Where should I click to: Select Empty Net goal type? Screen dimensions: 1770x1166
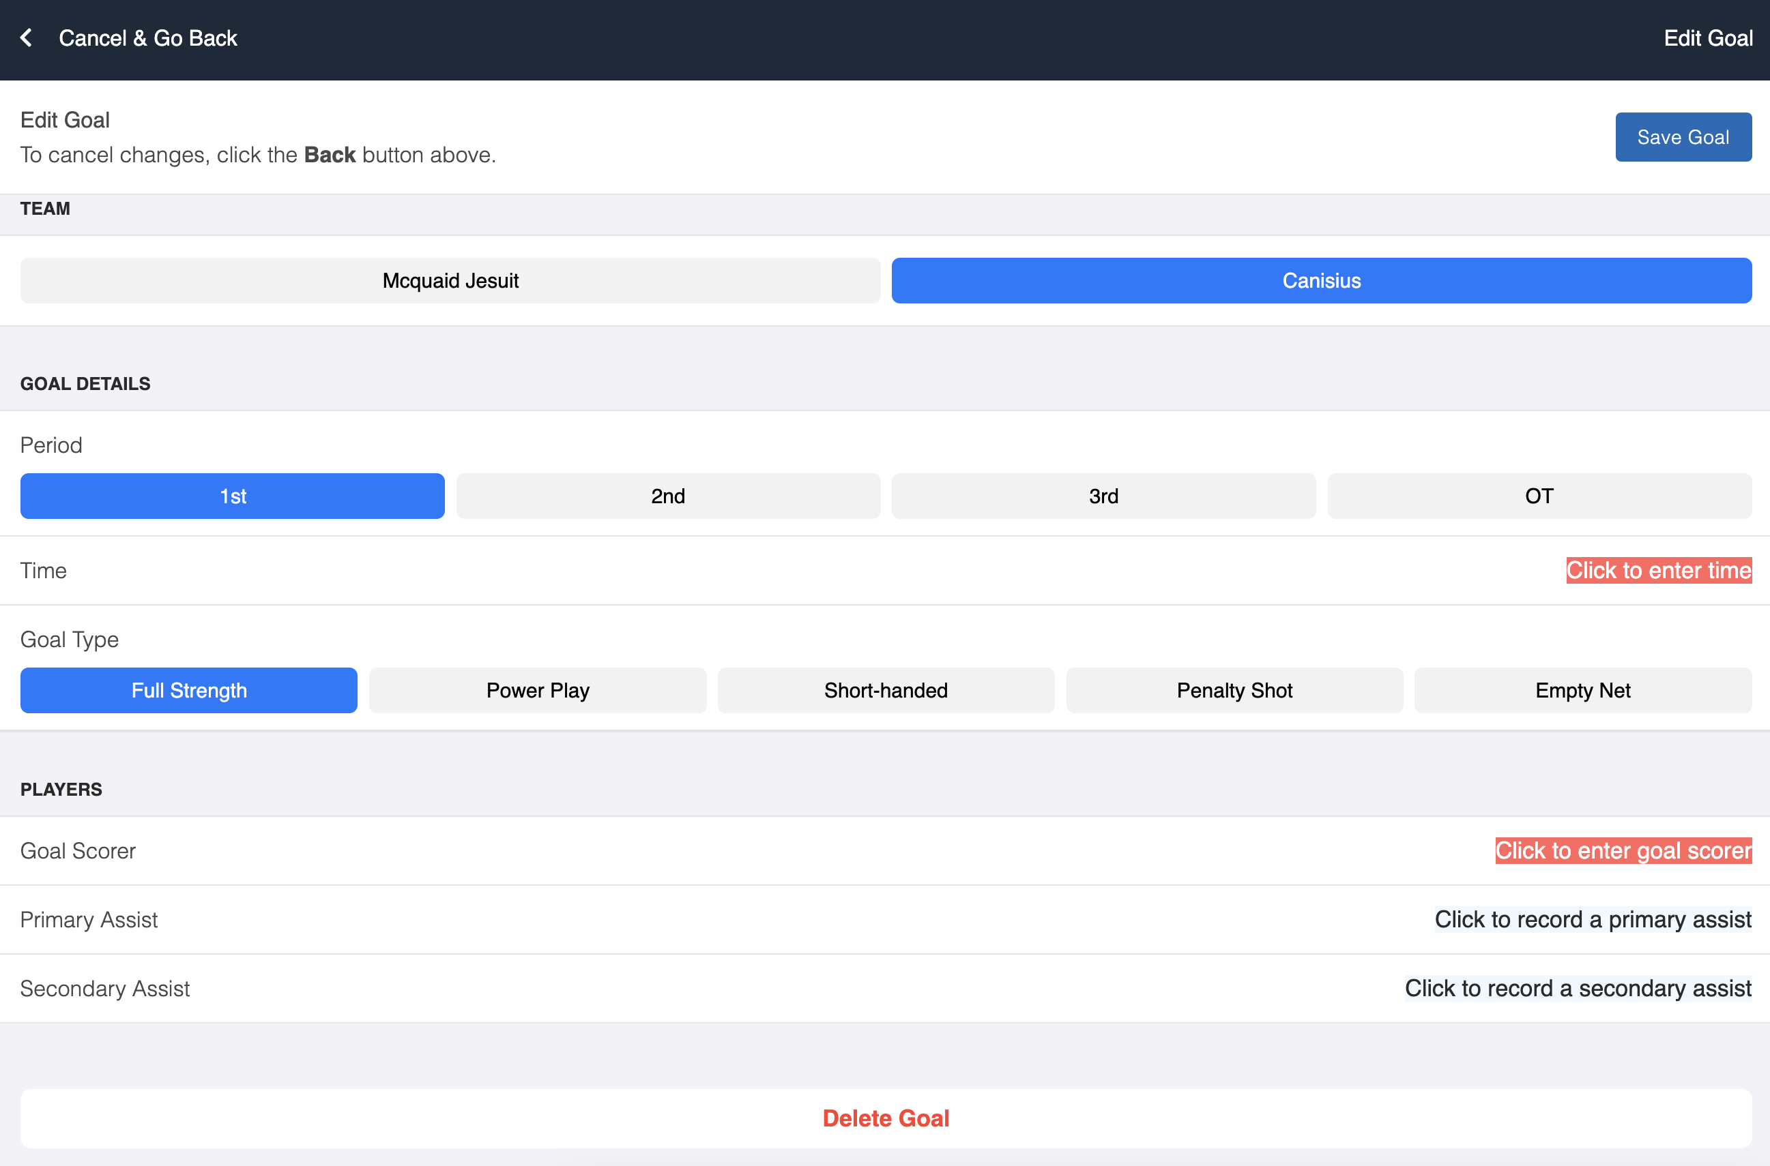click(1582, 690)
